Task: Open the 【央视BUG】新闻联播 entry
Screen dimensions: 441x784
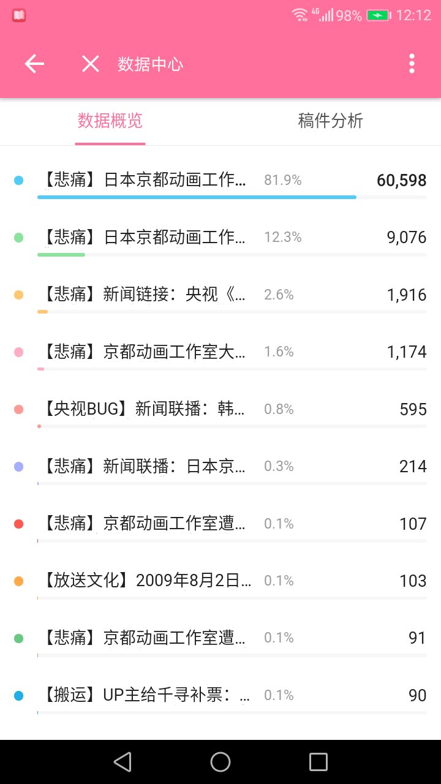Action: point(145,409)
